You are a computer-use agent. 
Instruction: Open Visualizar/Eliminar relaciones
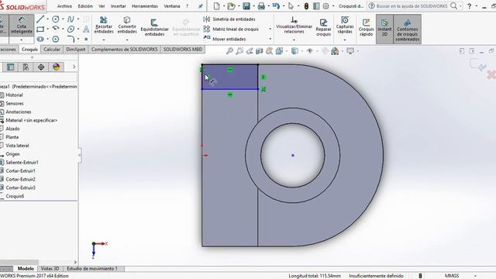click(294, 25)
